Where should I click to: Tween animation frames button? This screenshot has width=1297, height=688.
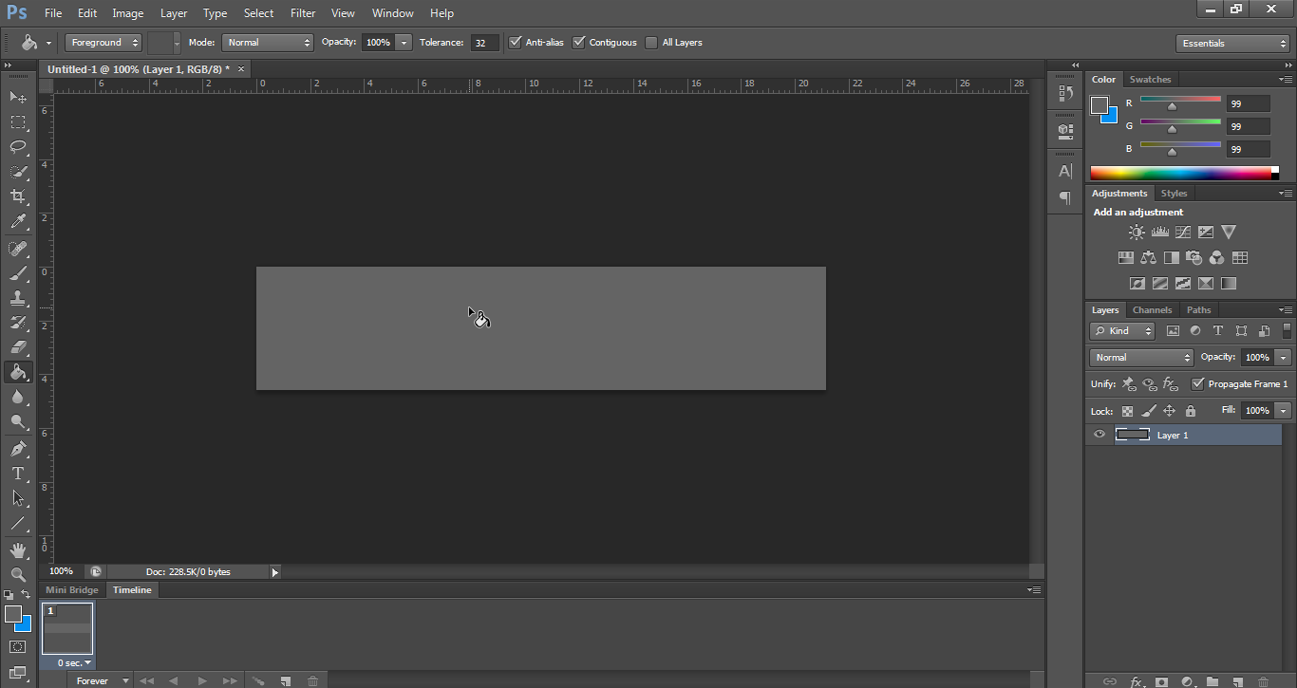(x=257, y=681)
